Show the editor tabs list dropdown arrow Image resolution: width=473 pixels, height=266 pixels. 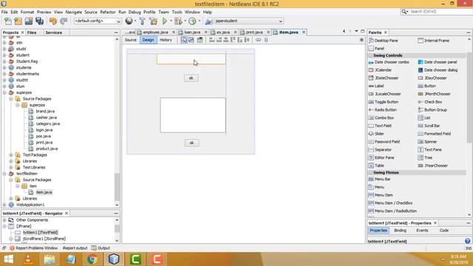click(x=356, y=31)
